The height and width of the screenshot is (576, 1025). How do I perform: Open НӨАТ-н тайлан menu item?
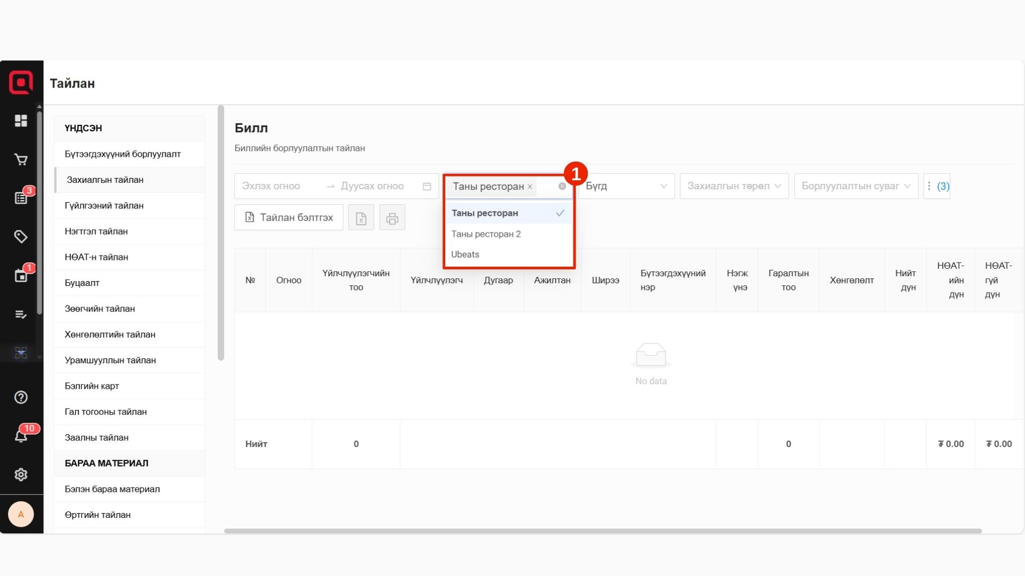96,257
